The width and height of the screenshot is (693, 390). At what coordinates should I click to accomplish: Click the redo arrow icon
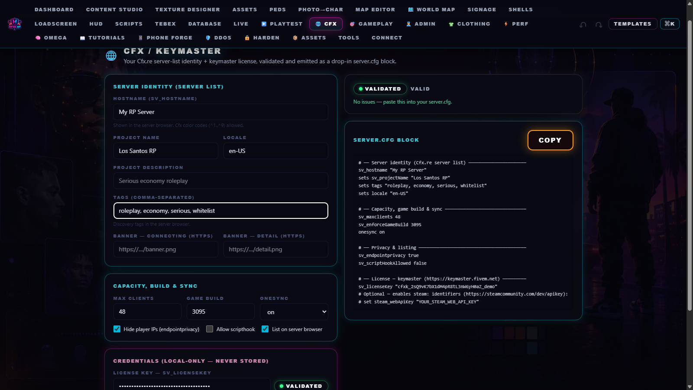pyautogui.click(x=599, y=25)
